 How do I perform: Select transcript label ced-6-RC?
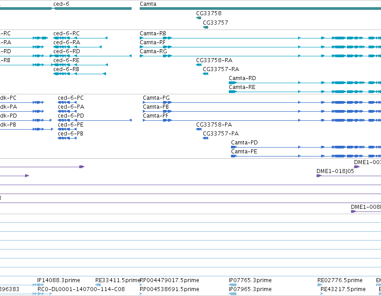tap(66, 34)
